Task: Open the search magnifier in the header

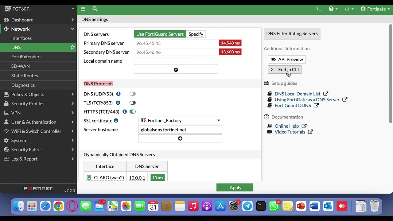Action: coord(95,9)
